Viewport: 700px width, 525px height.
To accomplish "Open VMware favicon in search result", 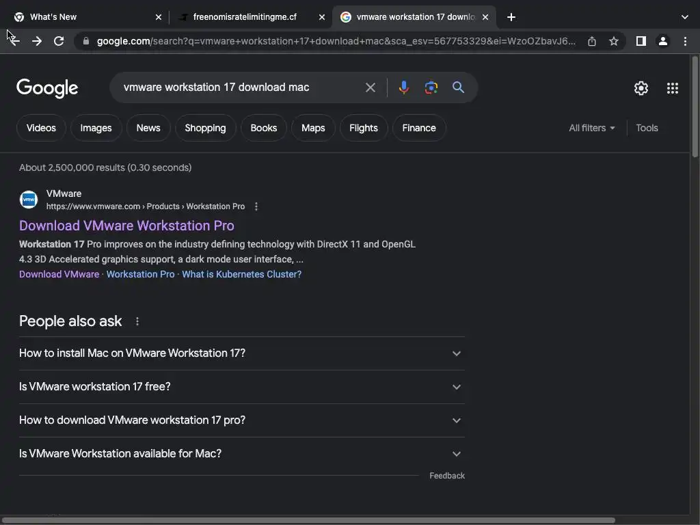I will click(29, 200).
